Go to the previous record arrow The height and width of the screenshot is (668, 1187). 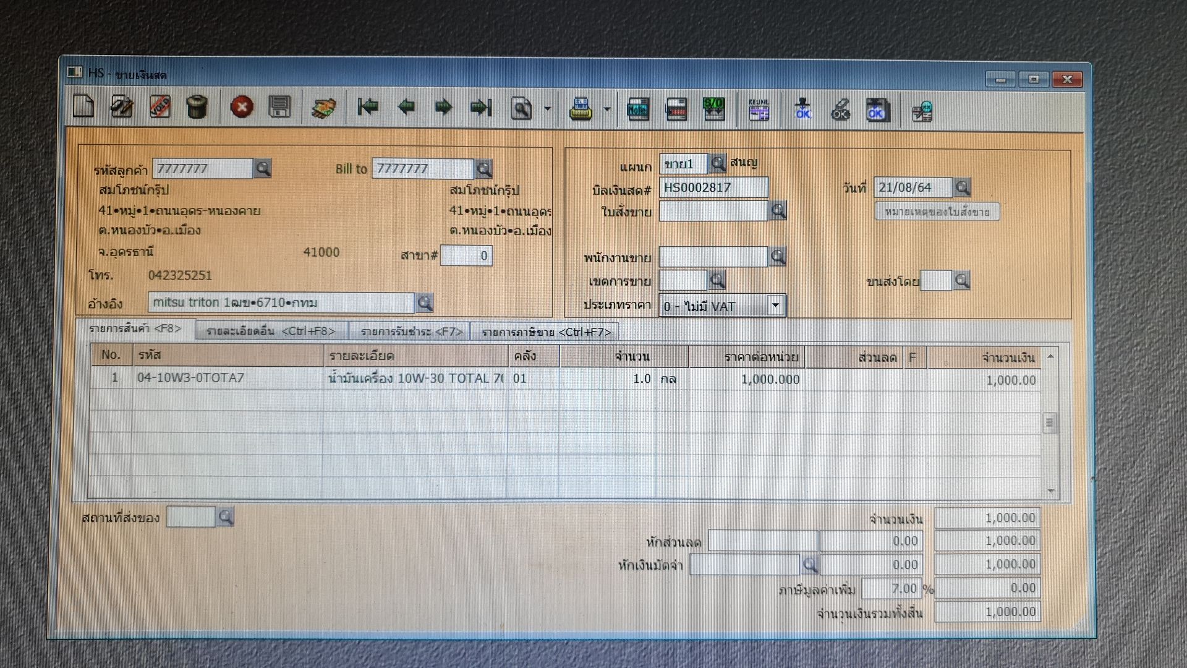coord(406,107)
